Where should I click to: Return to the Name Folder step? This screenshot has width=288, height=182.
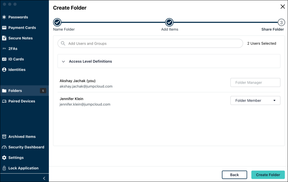point(57,22)
